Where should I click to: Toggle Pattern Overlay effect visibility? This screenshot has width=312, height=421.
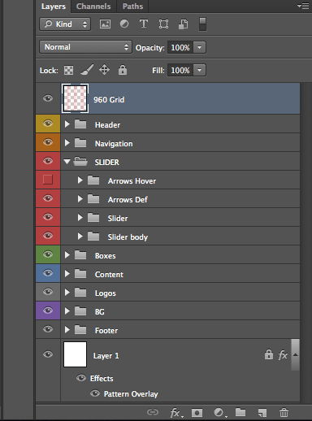point(95,393)
